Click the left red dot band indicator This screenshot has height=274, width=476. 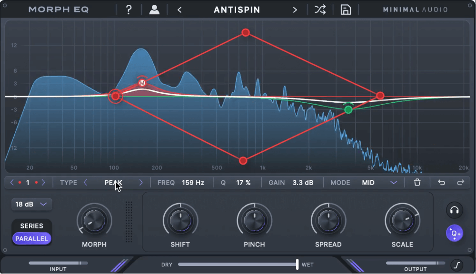[x=20, y=183]
